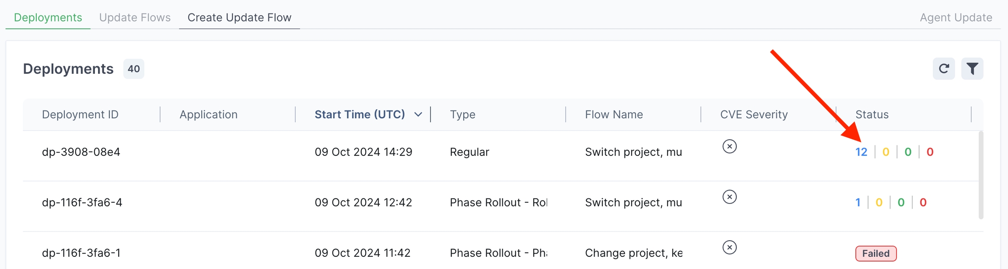1008x269 pixels.
Task: Select the Deployments tab
Action: (48, 17)
